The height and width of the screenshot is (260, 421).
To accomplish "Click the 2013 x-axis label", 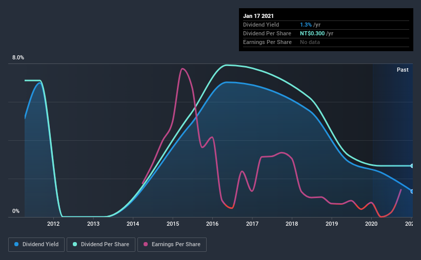I will click(93, 224).
